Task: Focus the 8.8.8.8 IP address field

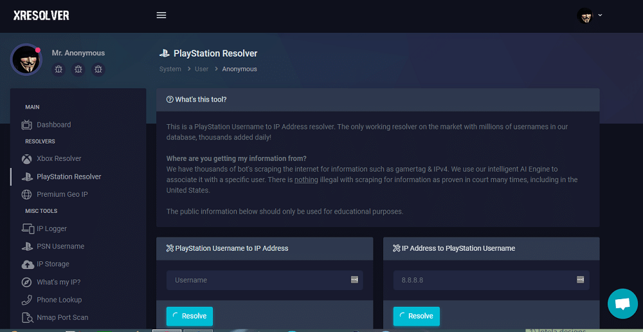Action: pos(491,281)
